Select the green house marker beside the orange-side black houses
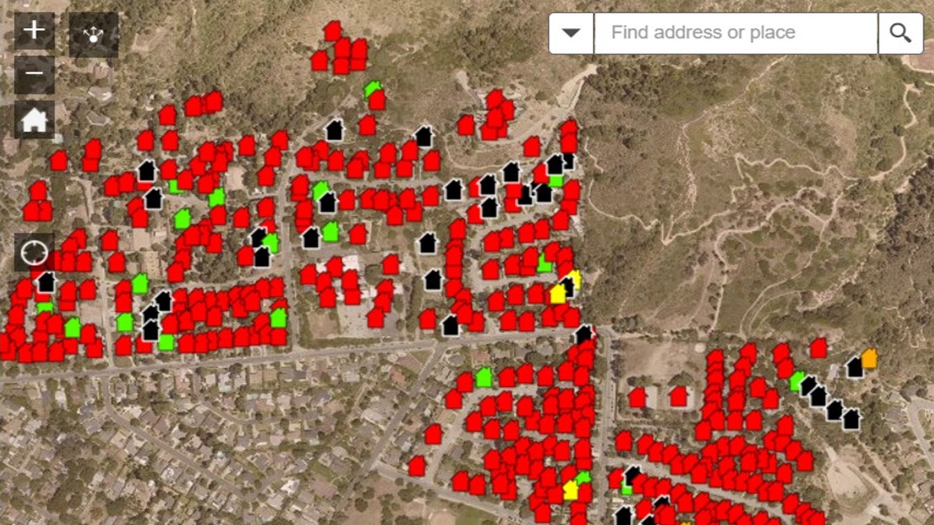Image resolution: width=934 pixels, height=525 pixels. [x=797, y=381]
